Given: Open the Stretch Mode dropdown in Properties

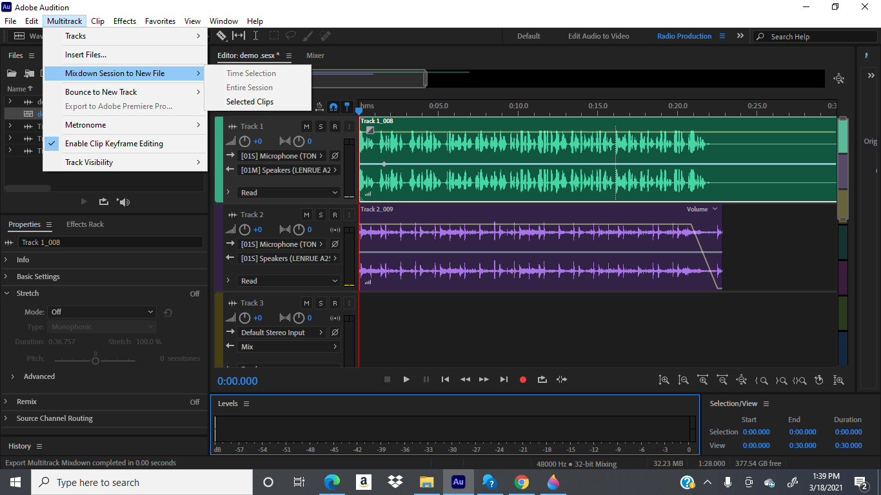Looking at the screenshot, I should 101,311.
